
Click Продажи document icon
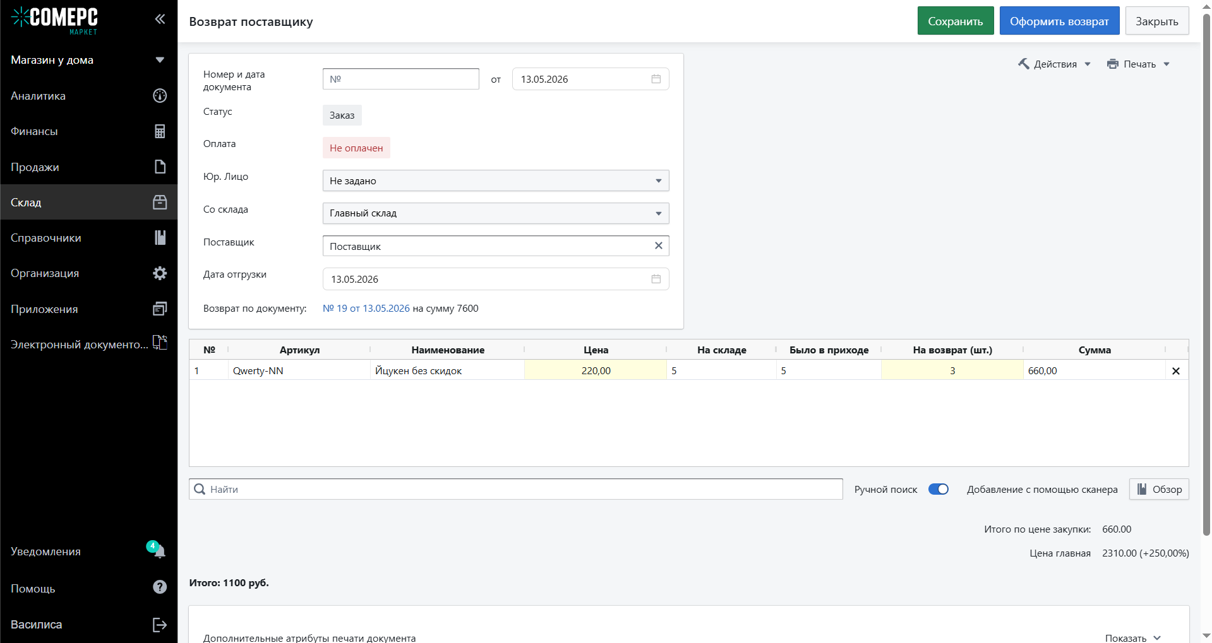click(x=160, y=167)
